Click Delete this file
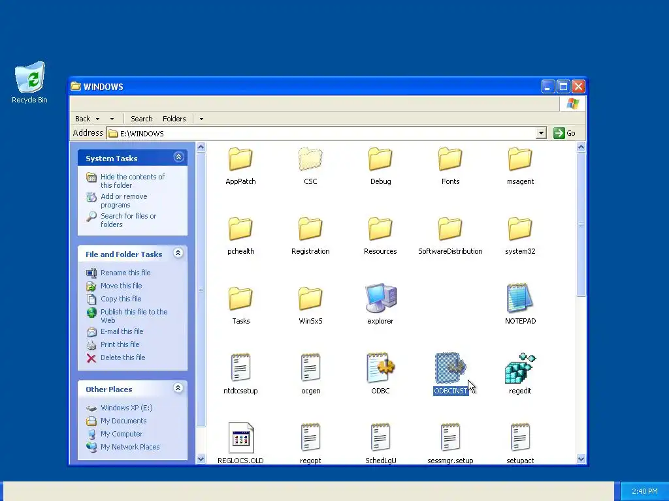669x501 pixels. coord(123,358)
